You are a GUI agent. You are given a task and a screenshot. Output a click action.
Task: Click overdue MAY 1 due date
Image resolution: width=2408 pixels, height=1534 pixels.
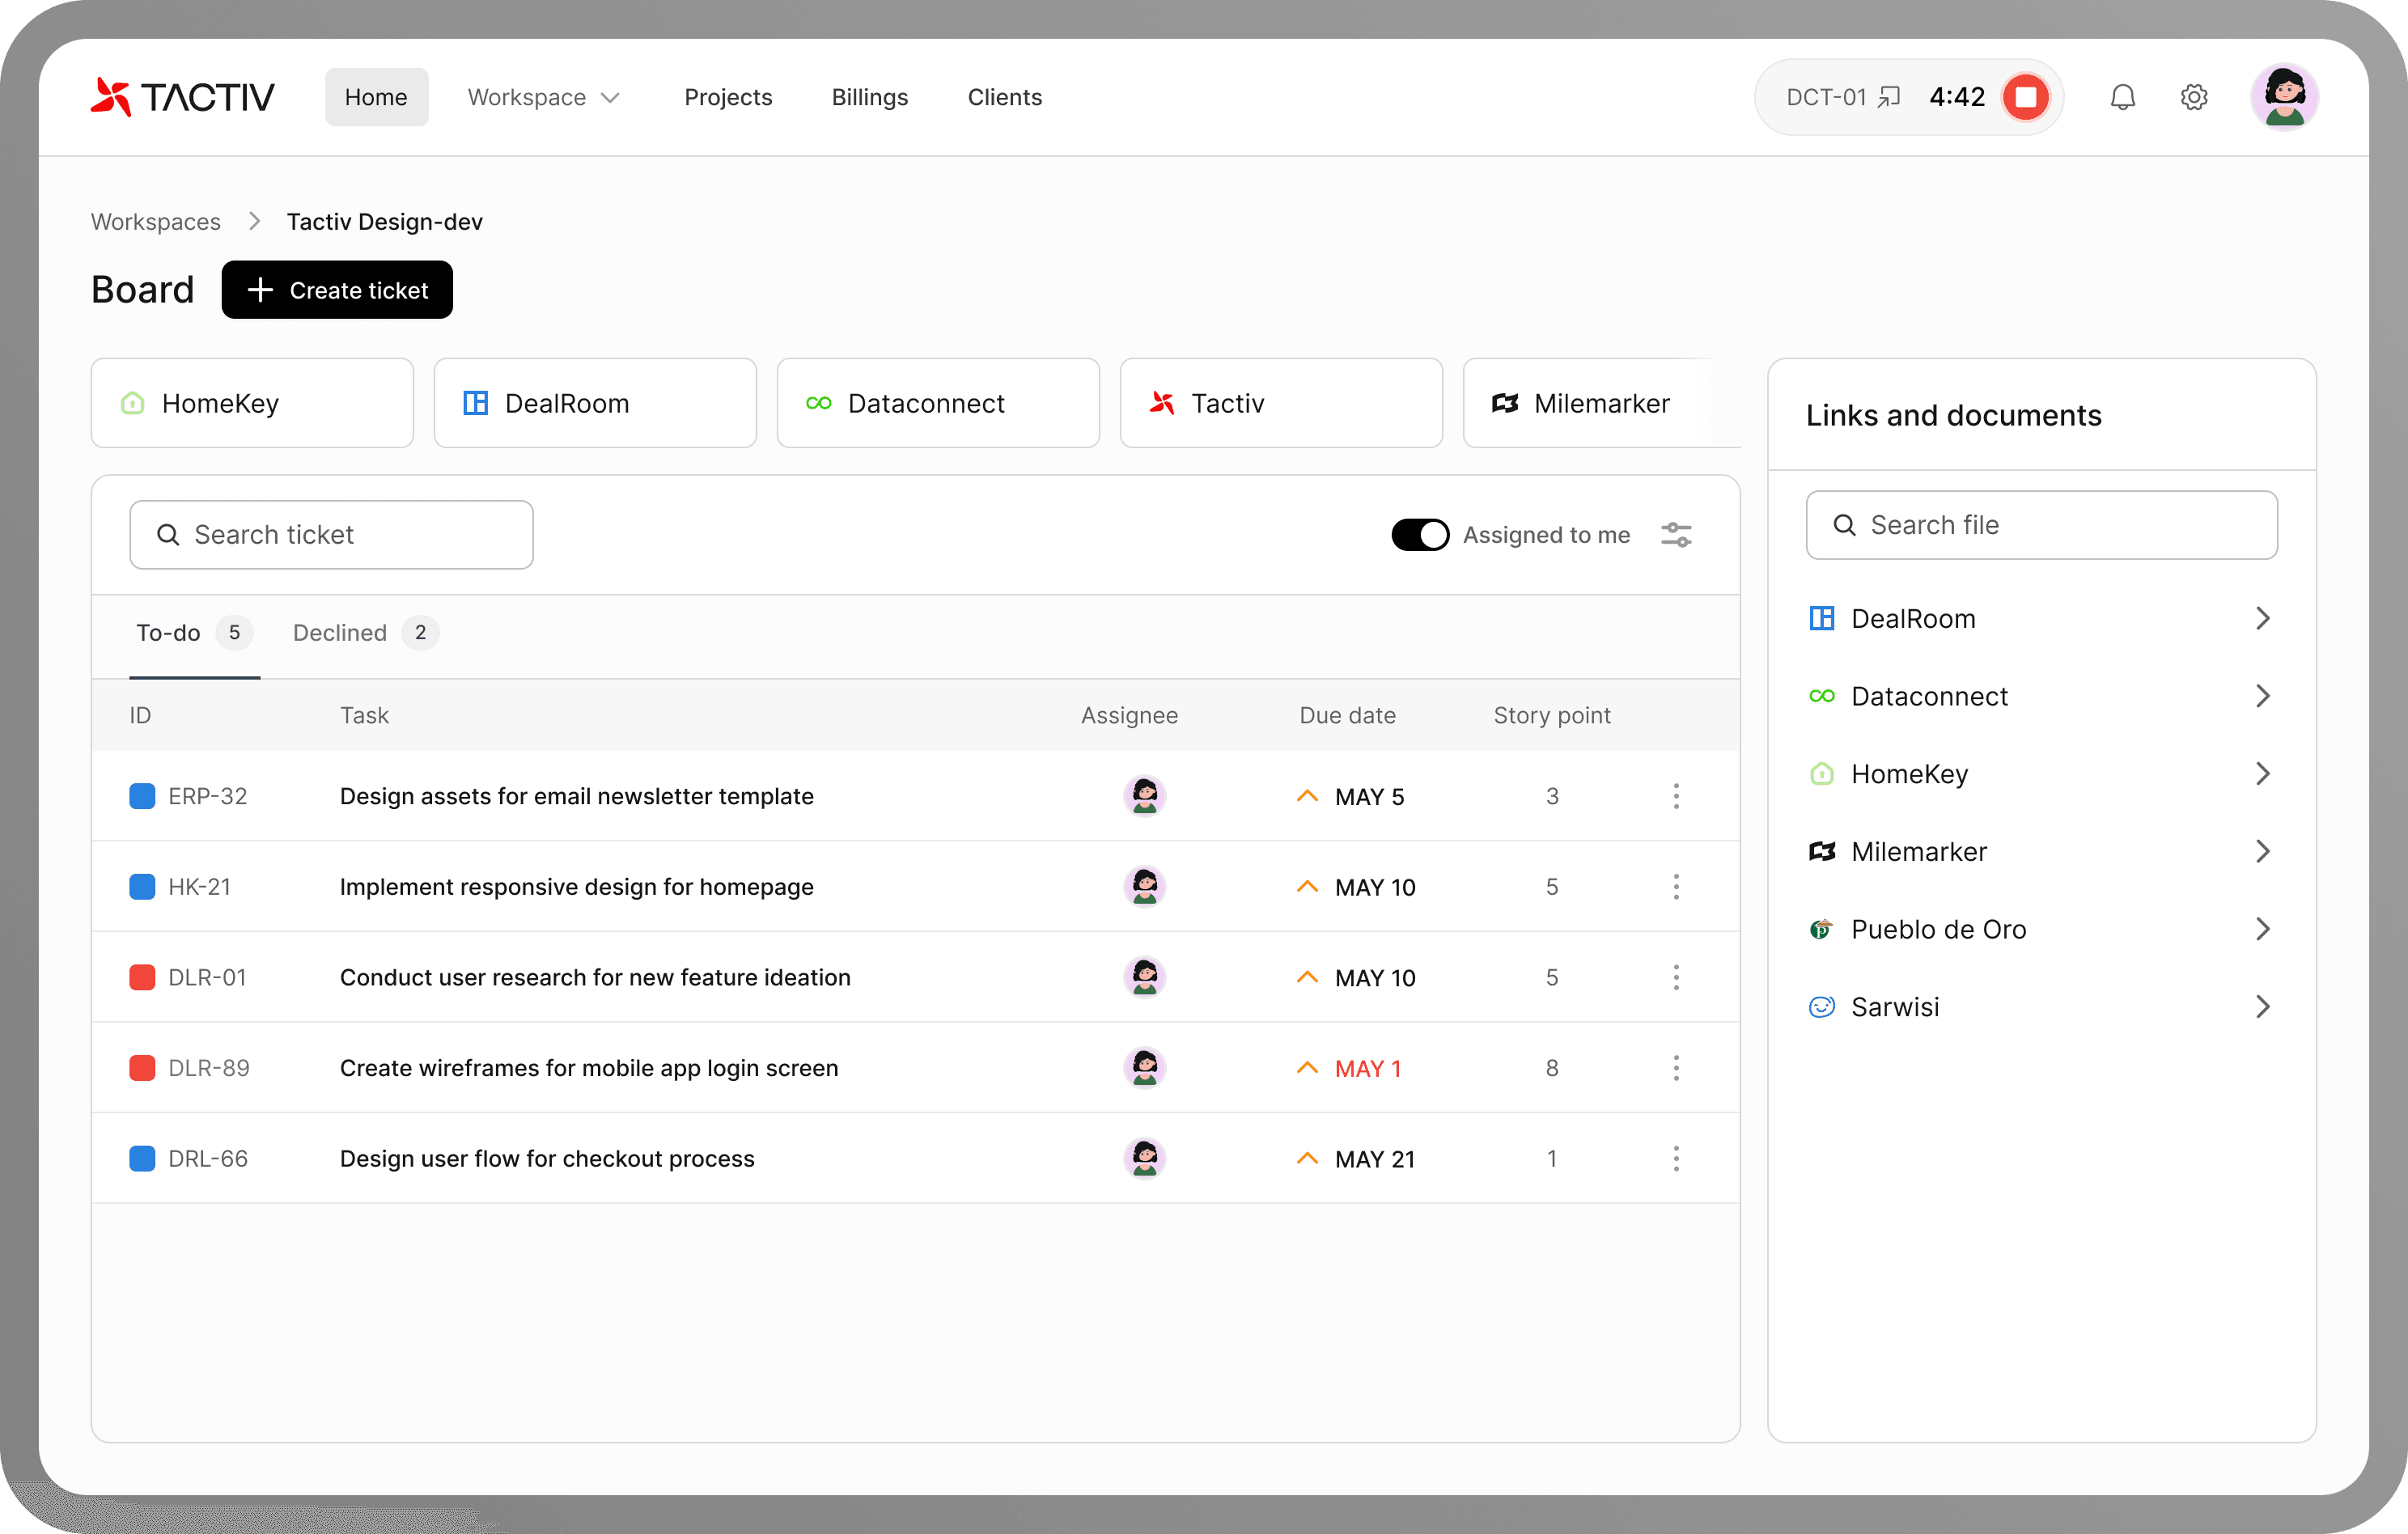1368,1068
